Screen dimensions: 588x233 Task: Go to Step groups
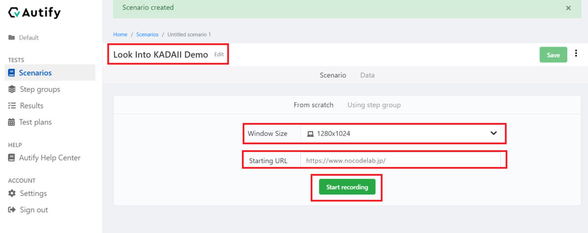click(x=34, y=89)
